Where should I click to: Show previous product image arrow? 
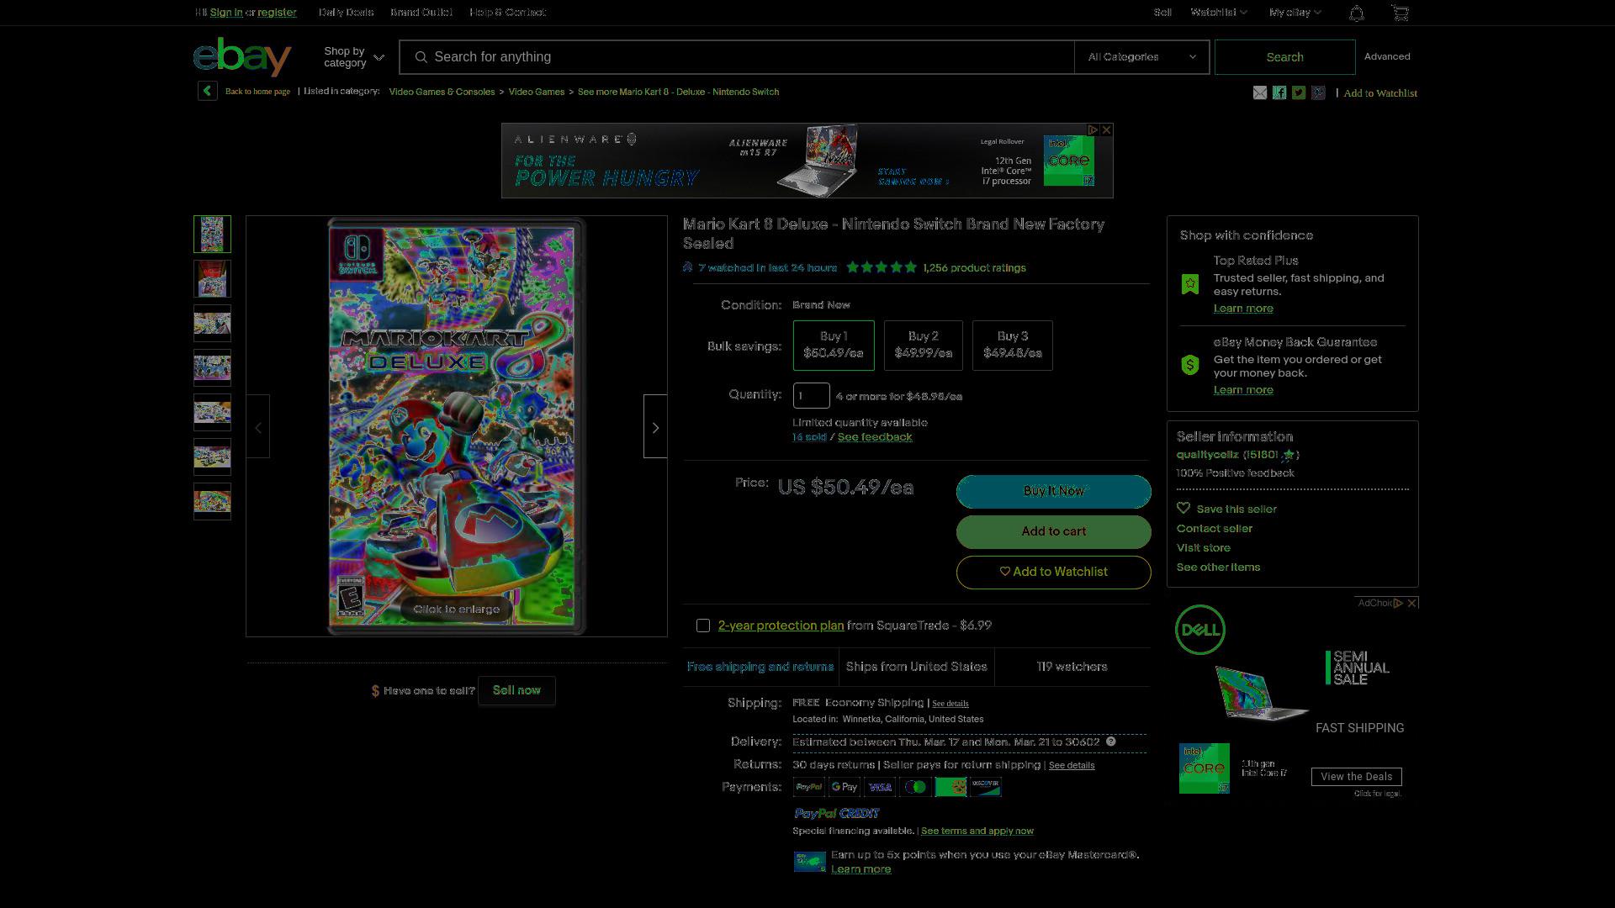(x=258, y=427)
